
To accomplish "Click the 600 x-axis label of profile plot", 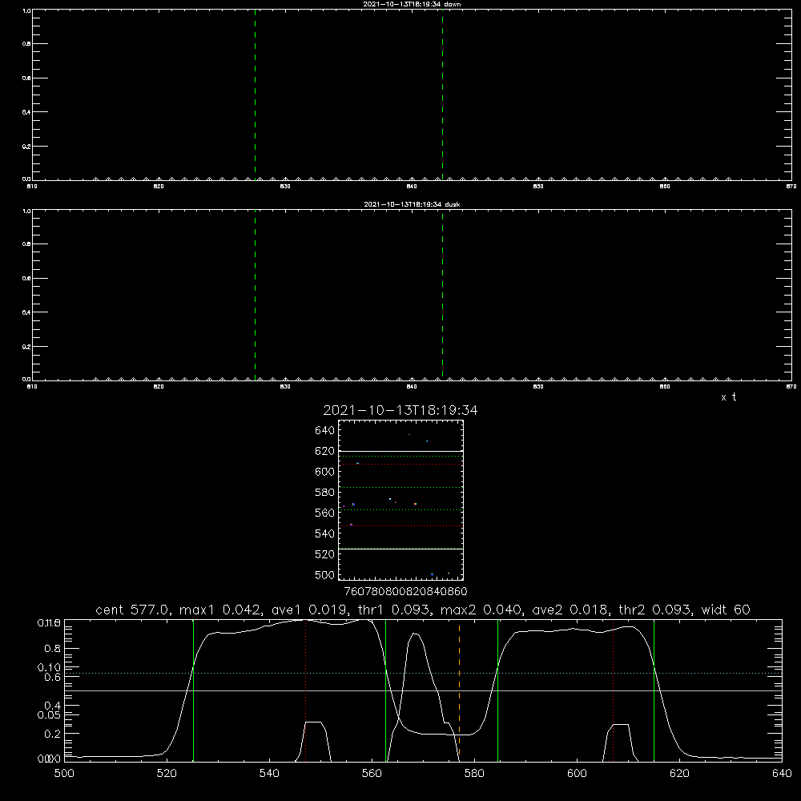I will pyautogui.click(x=577, y=774).
